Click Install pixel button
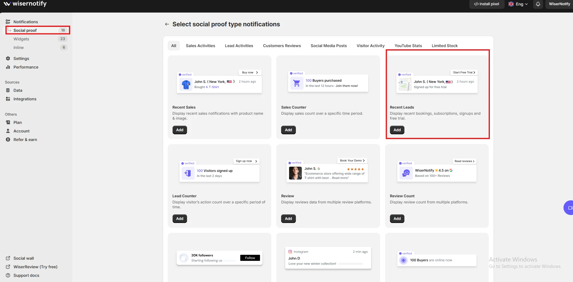573x282 pixels. 487,4
